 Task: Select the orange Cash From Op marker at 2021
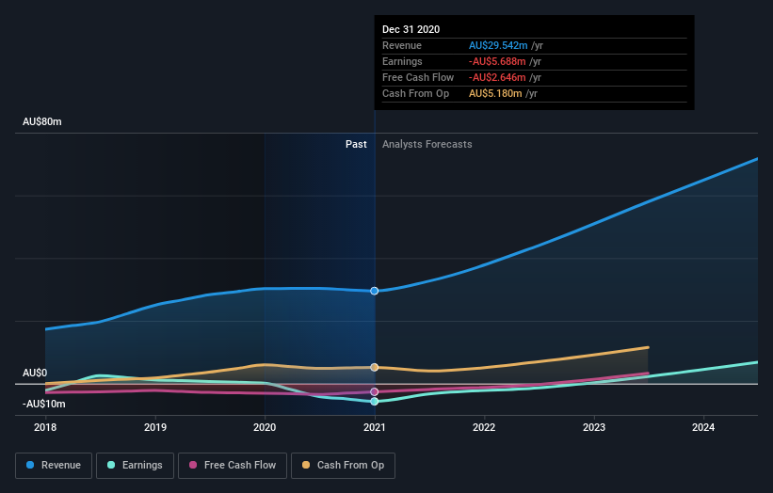(374, 368)
